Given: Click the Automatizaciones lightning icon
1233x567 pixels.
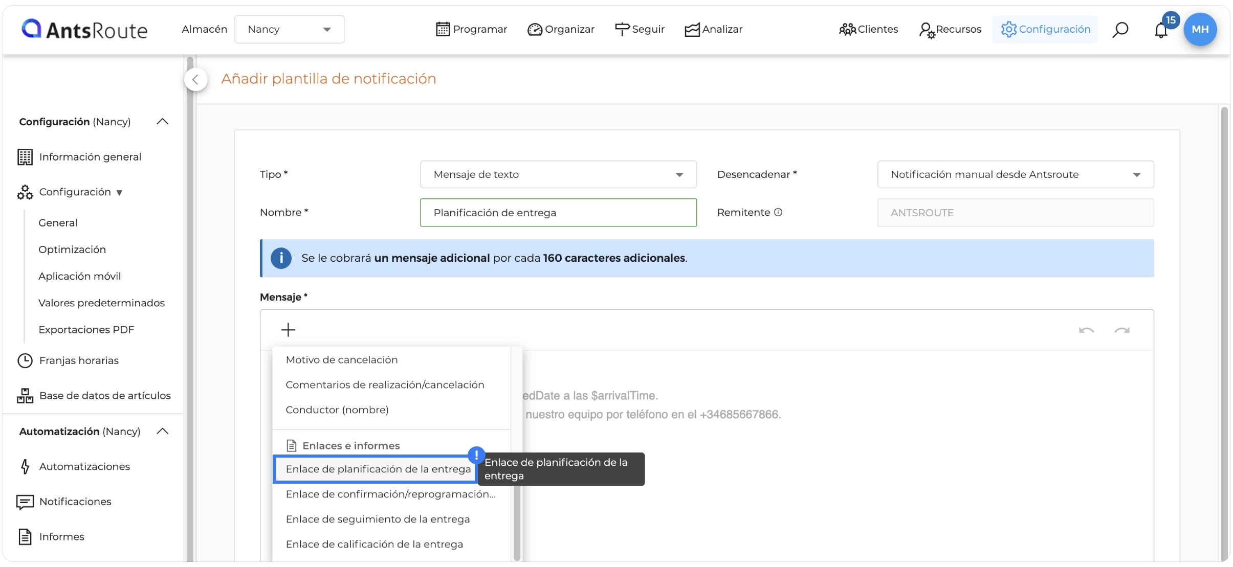Looking at the screenshot, I should [25, 466].
